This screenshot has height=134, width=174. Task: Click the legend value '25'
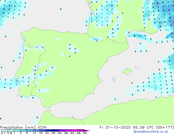click(x=53, y=133)
